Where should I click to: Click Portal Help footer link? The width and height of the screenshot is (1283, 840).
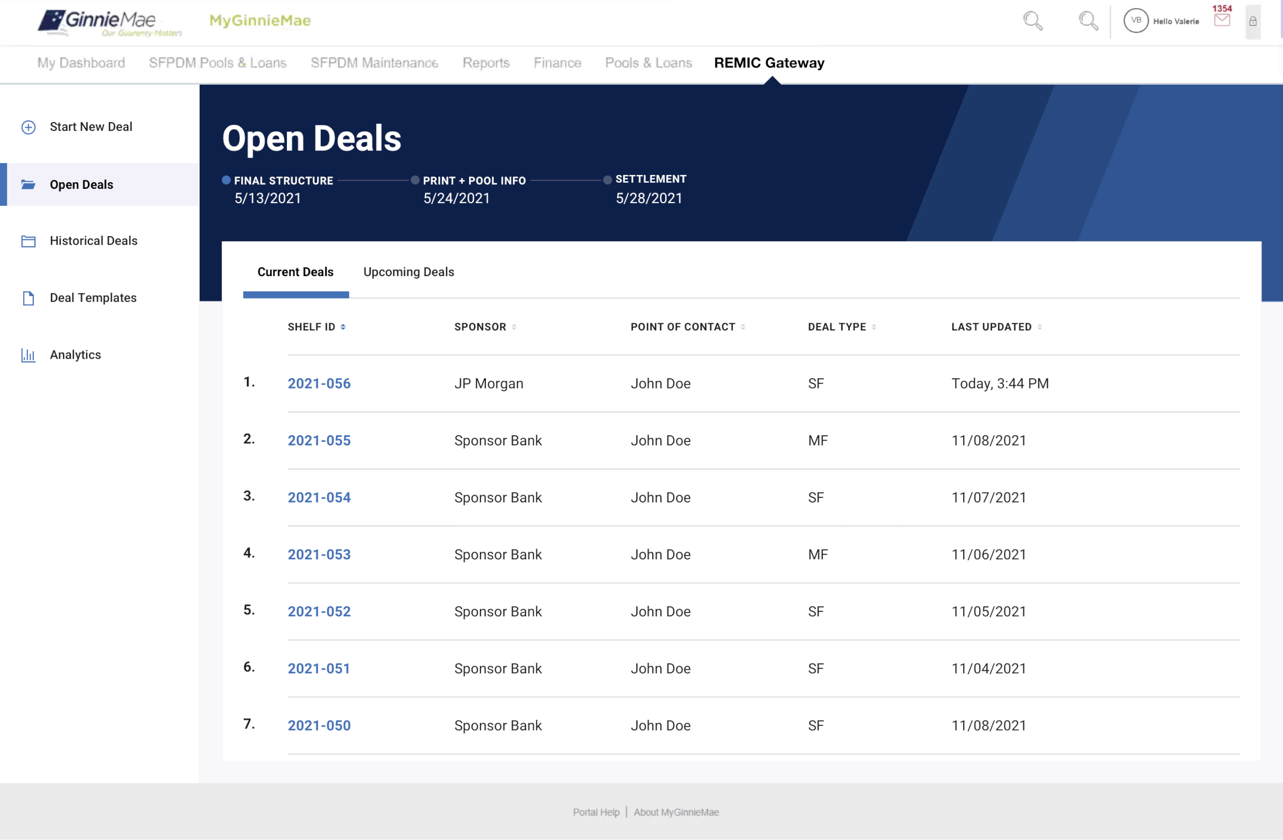596,812
